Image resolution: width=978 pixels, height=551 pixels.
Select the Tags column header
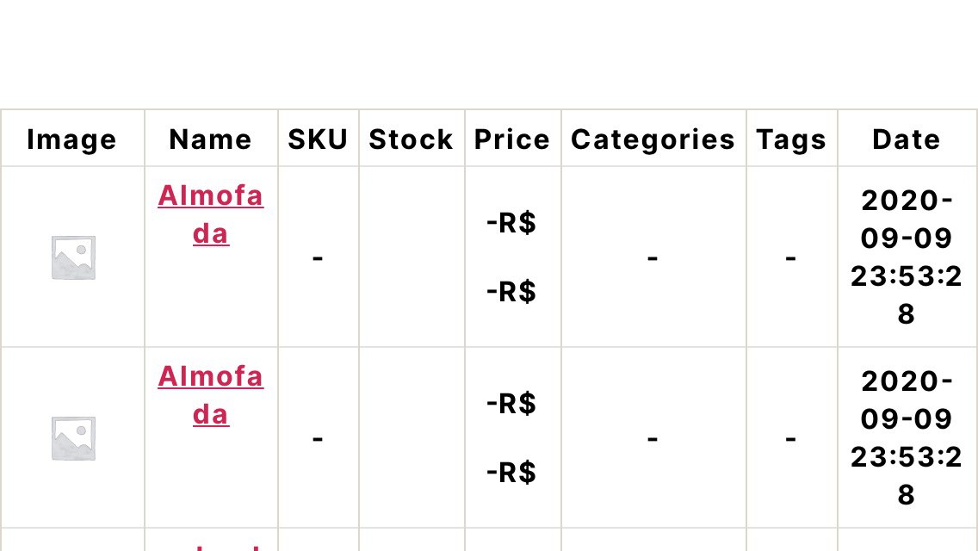(x=791, y=139)
